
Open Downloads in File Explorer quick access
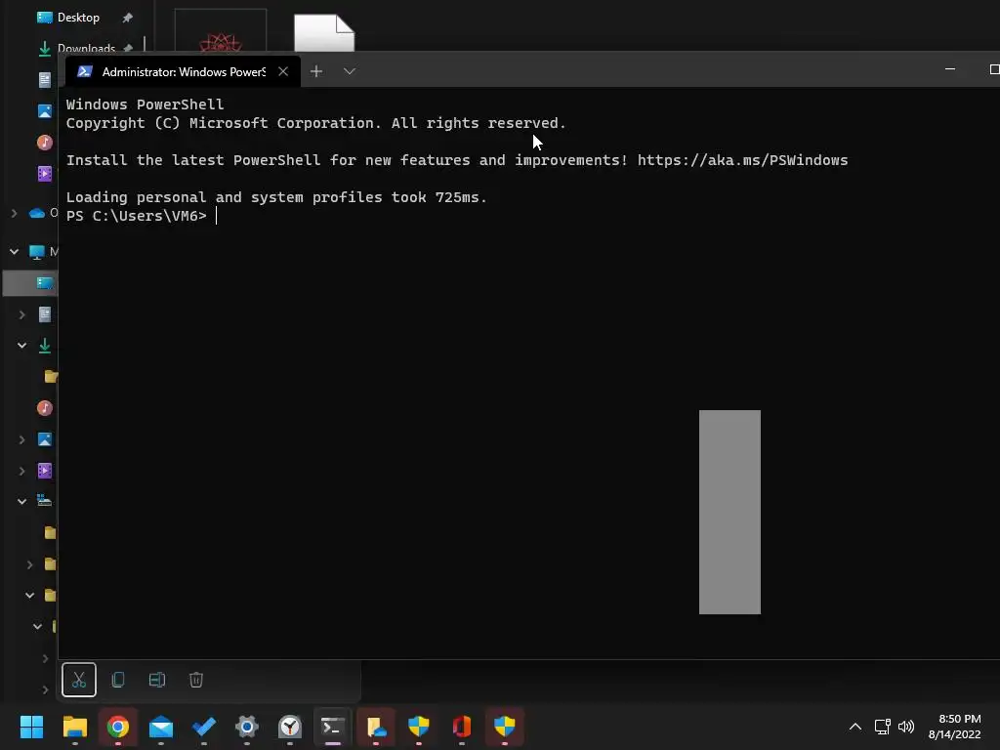click(86, 49)
